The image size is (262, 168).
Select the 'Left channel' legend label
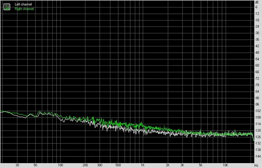pos(23,4)
